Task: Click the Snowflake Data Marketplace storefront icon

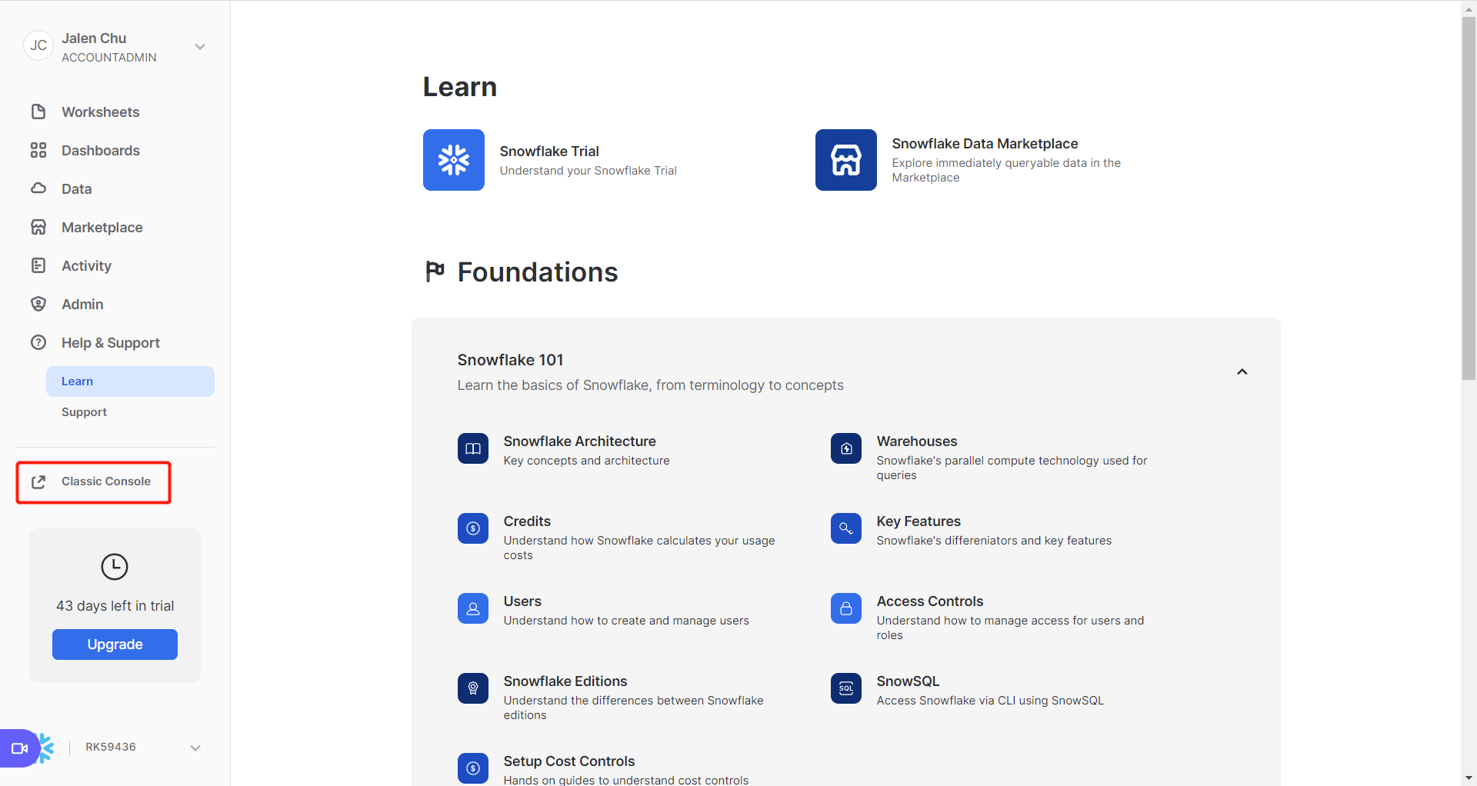Action: (845, 160)
